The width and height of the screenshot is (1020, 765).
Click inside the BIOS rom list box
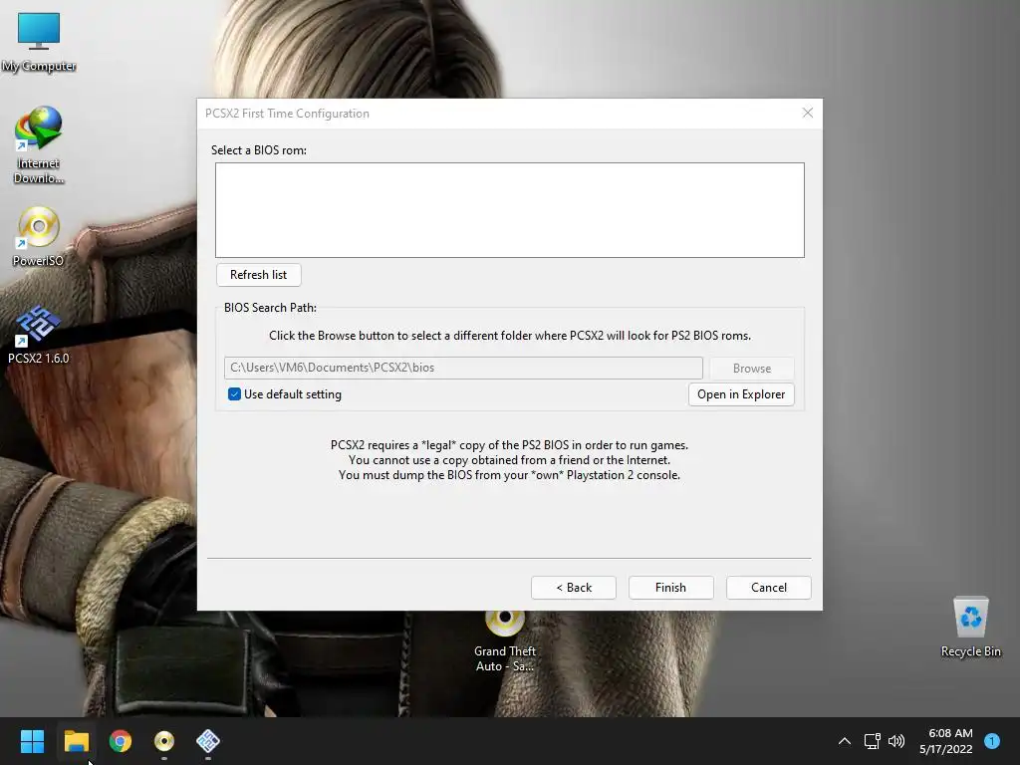(x=510, y=210)
